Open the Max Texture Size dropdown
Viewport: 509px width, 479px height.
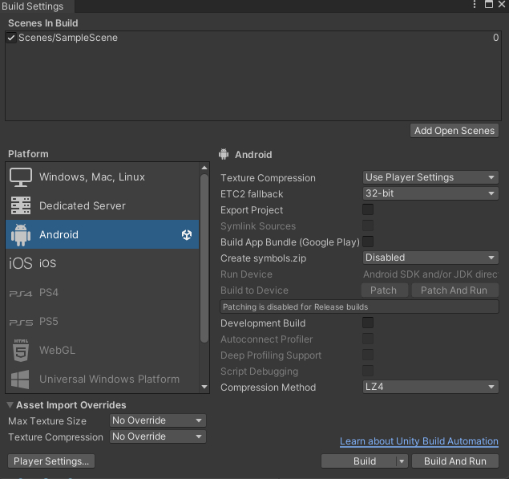click(158, 420)
